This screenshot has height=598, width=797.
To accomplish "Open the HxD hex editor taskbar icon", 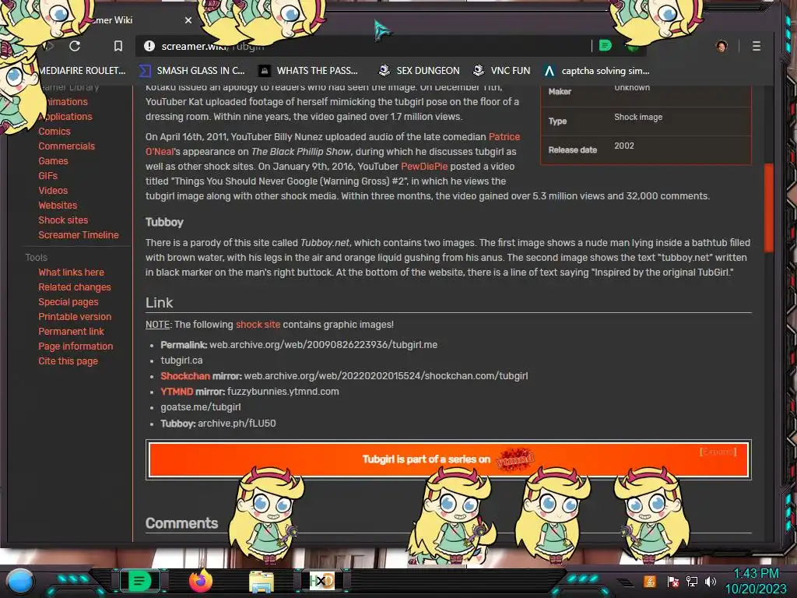I will click(322, 581).
